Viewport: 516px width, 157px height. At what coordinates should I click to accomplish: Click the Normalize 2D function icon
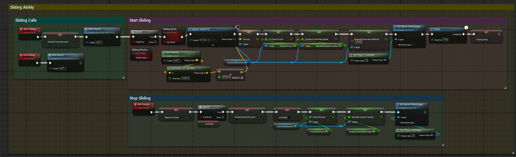170,68
